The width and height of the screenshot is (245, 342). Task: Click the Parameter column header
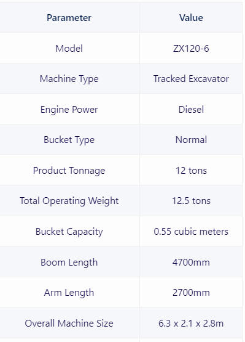pyautogui.click(x=69, y=18)
